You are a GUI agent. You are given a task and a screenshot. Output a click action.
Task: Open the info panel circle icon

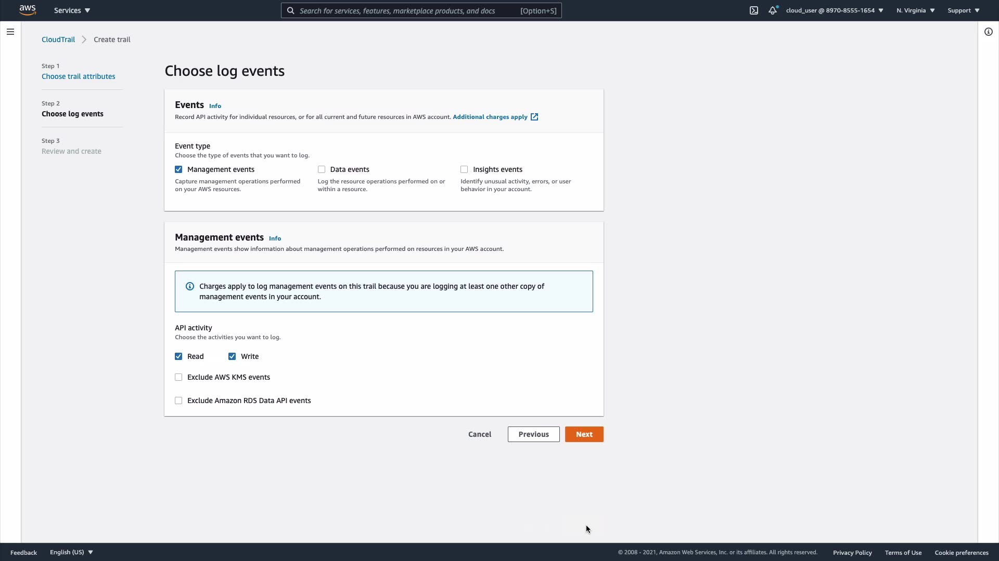pos(988,32)
